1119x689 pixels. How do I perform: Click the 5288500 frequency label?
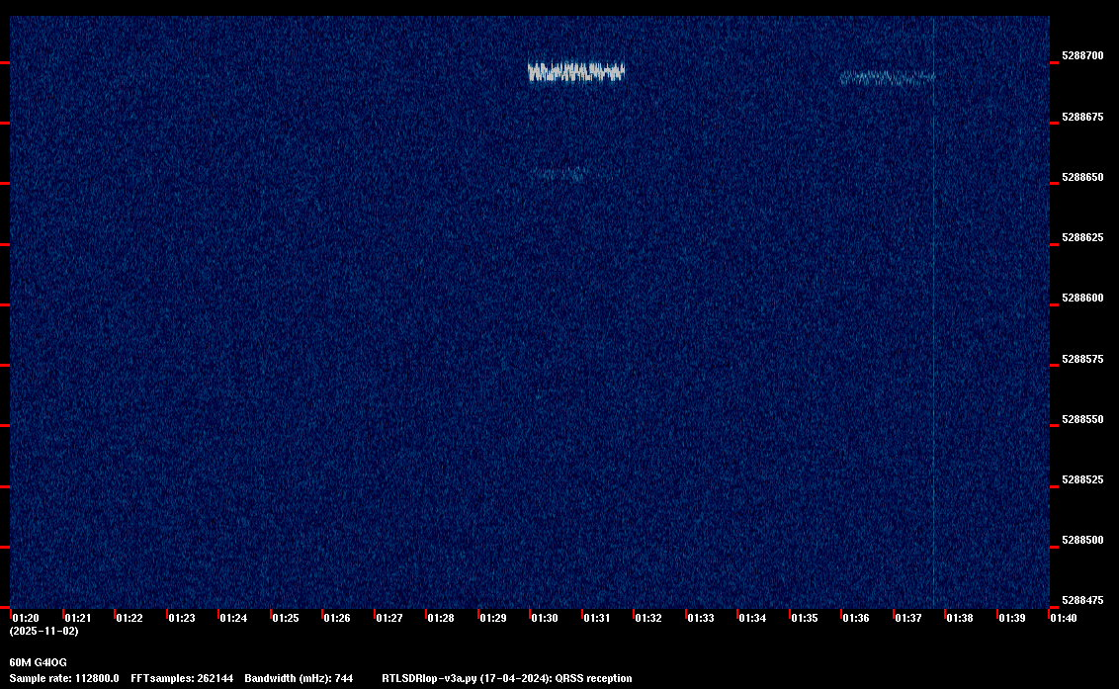(1082, 541)
